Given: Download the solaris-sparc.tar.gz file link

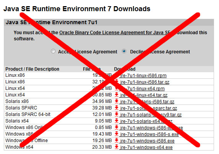Looking at the screenshot, I should (x=149, y=108).
